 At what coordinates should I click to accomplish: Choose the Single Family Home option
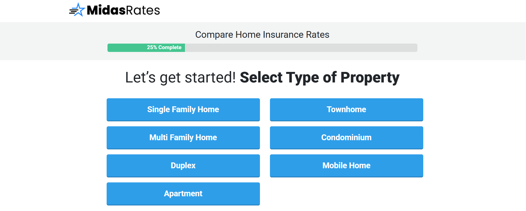pos(183,109)
